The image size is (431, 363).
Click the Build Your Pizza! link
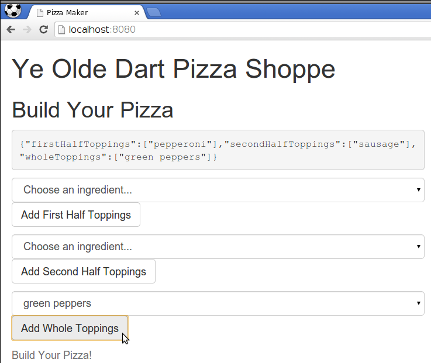click(x=51, y=355)
